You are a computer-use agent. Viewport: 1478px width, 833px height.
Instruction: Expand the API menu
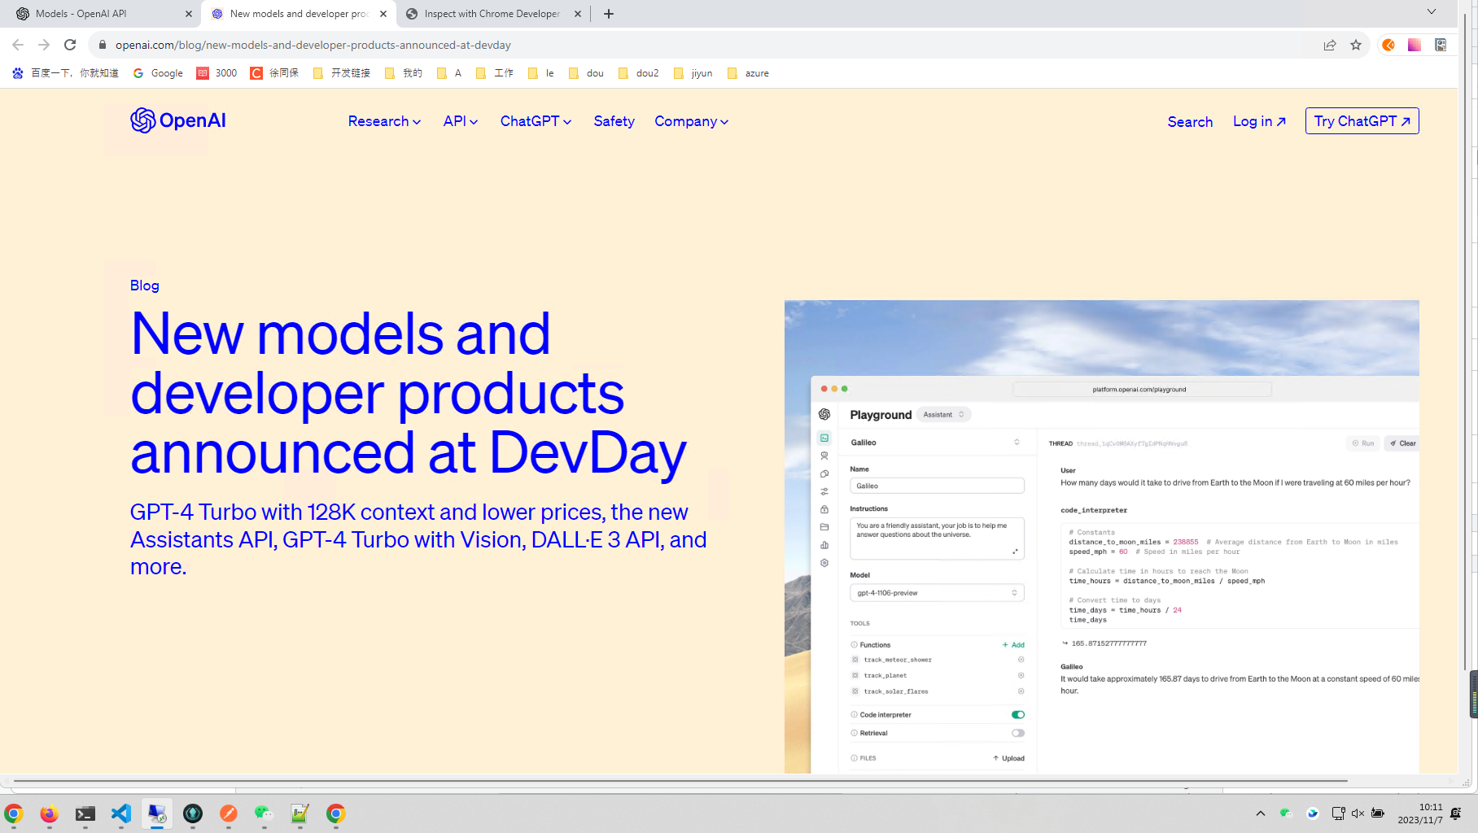coord(461,121)
